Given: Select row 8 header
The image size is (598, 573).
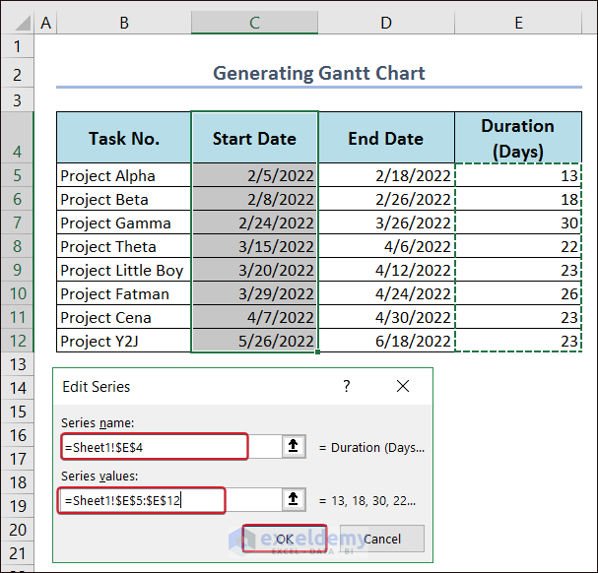Looking at the screenshot, I should click(x=17, y=246).
